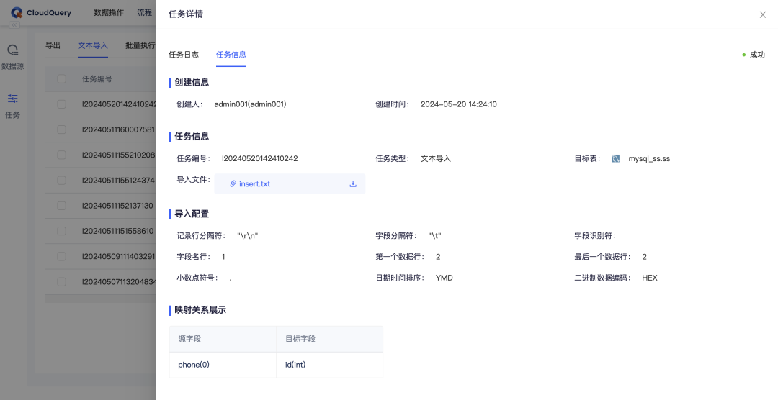The height and width of the screenshot is (400, 778).
Task: Close the 任务详情 drawer
Action: click(x=763, y=14)
